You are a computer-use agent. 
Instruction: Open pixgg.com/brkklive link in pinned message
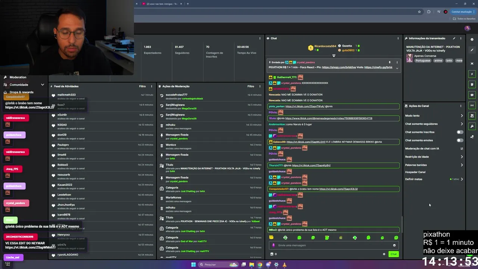pyautogui.click(x=339, y=67)
